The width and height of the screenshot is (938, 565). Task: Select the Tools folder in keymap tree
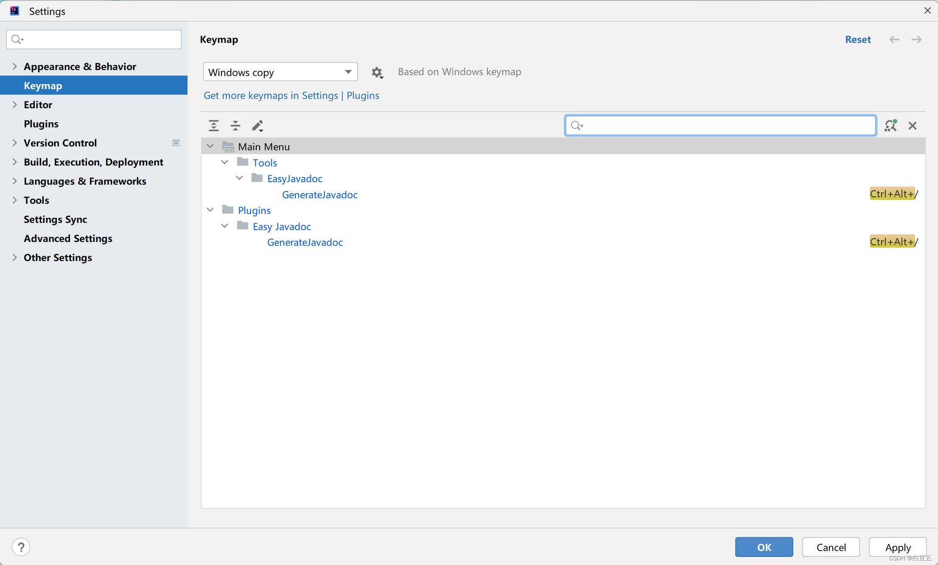[265, 163]
